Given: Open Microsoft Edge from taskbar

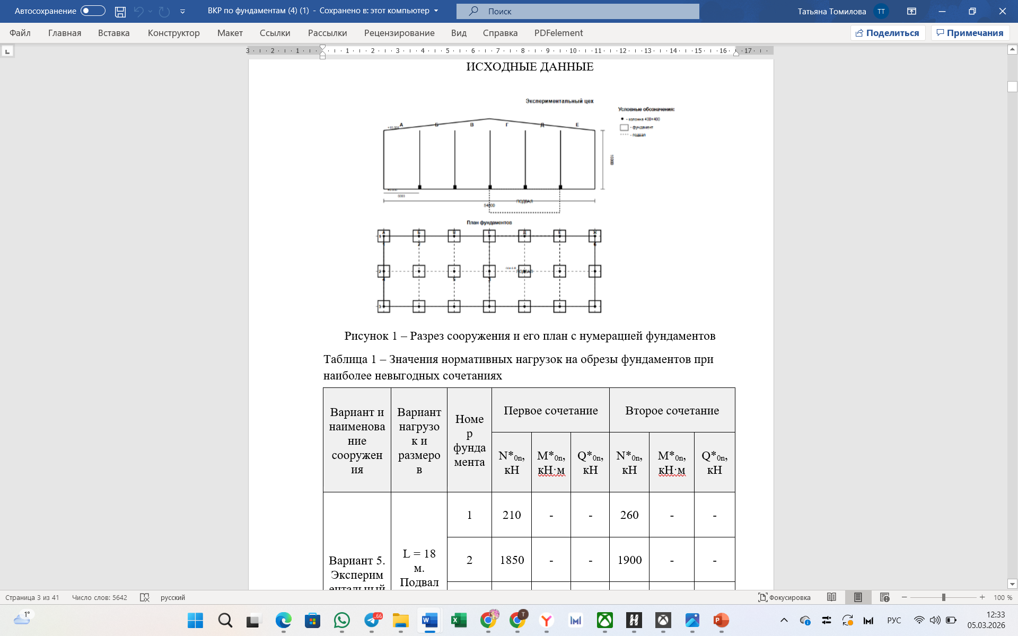Looking at the screenshot, I should tap(283, 620).
